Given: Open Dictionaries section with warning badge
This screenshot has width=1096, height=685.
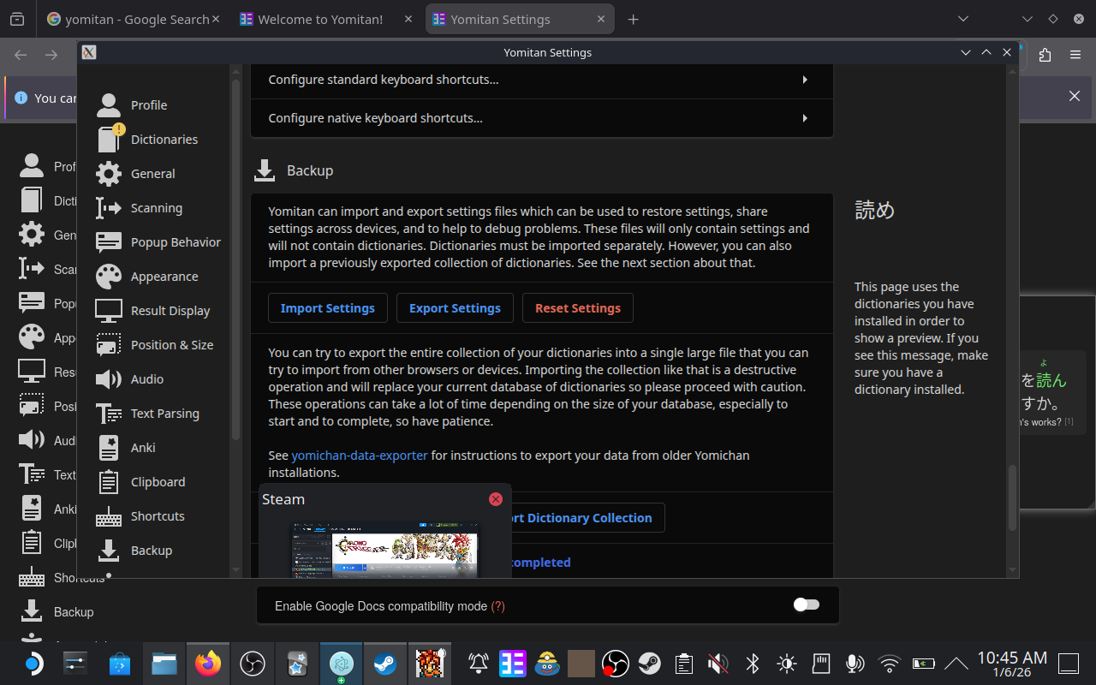Looking at the screenshot, I should [x=110, y=139].
